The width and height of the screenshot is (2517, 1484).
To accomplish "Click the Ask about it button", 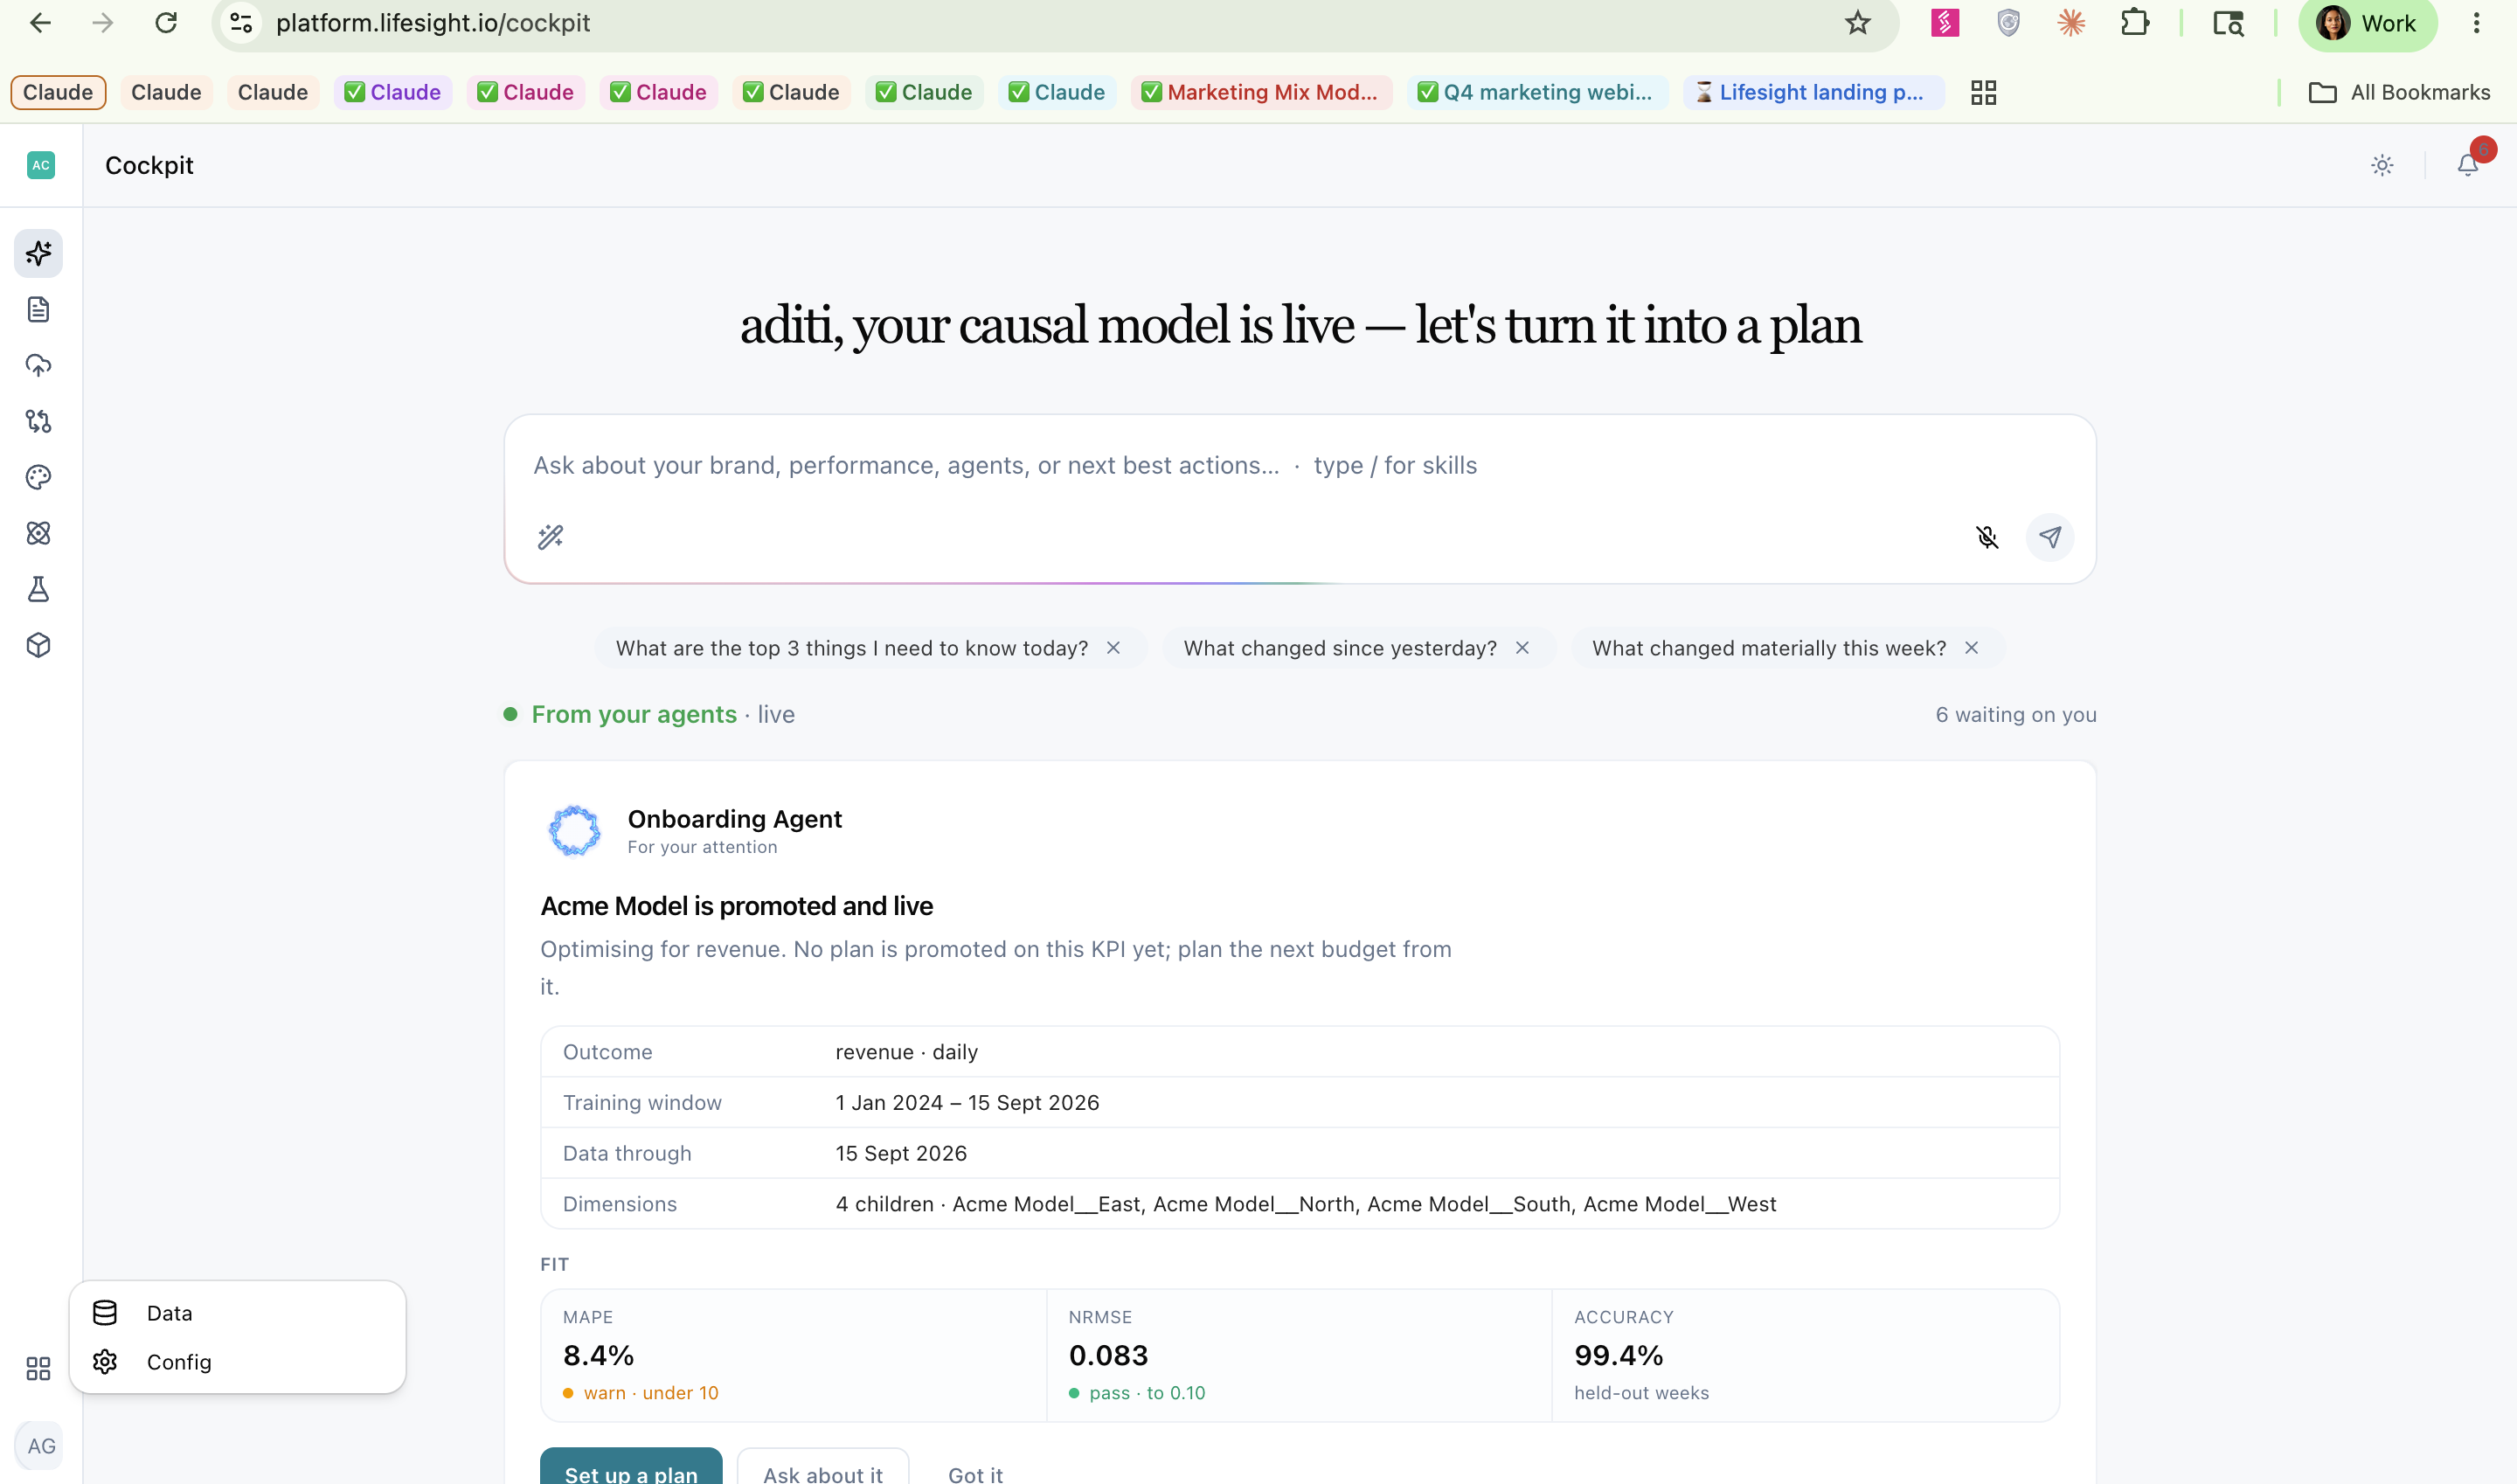I will 823,1467.
